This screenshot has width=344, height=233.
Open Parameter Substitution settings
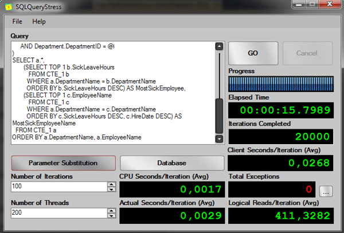64,163
